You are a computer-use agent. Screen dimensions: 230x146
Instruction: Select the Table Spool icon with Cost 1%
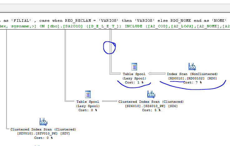[135, 67]
